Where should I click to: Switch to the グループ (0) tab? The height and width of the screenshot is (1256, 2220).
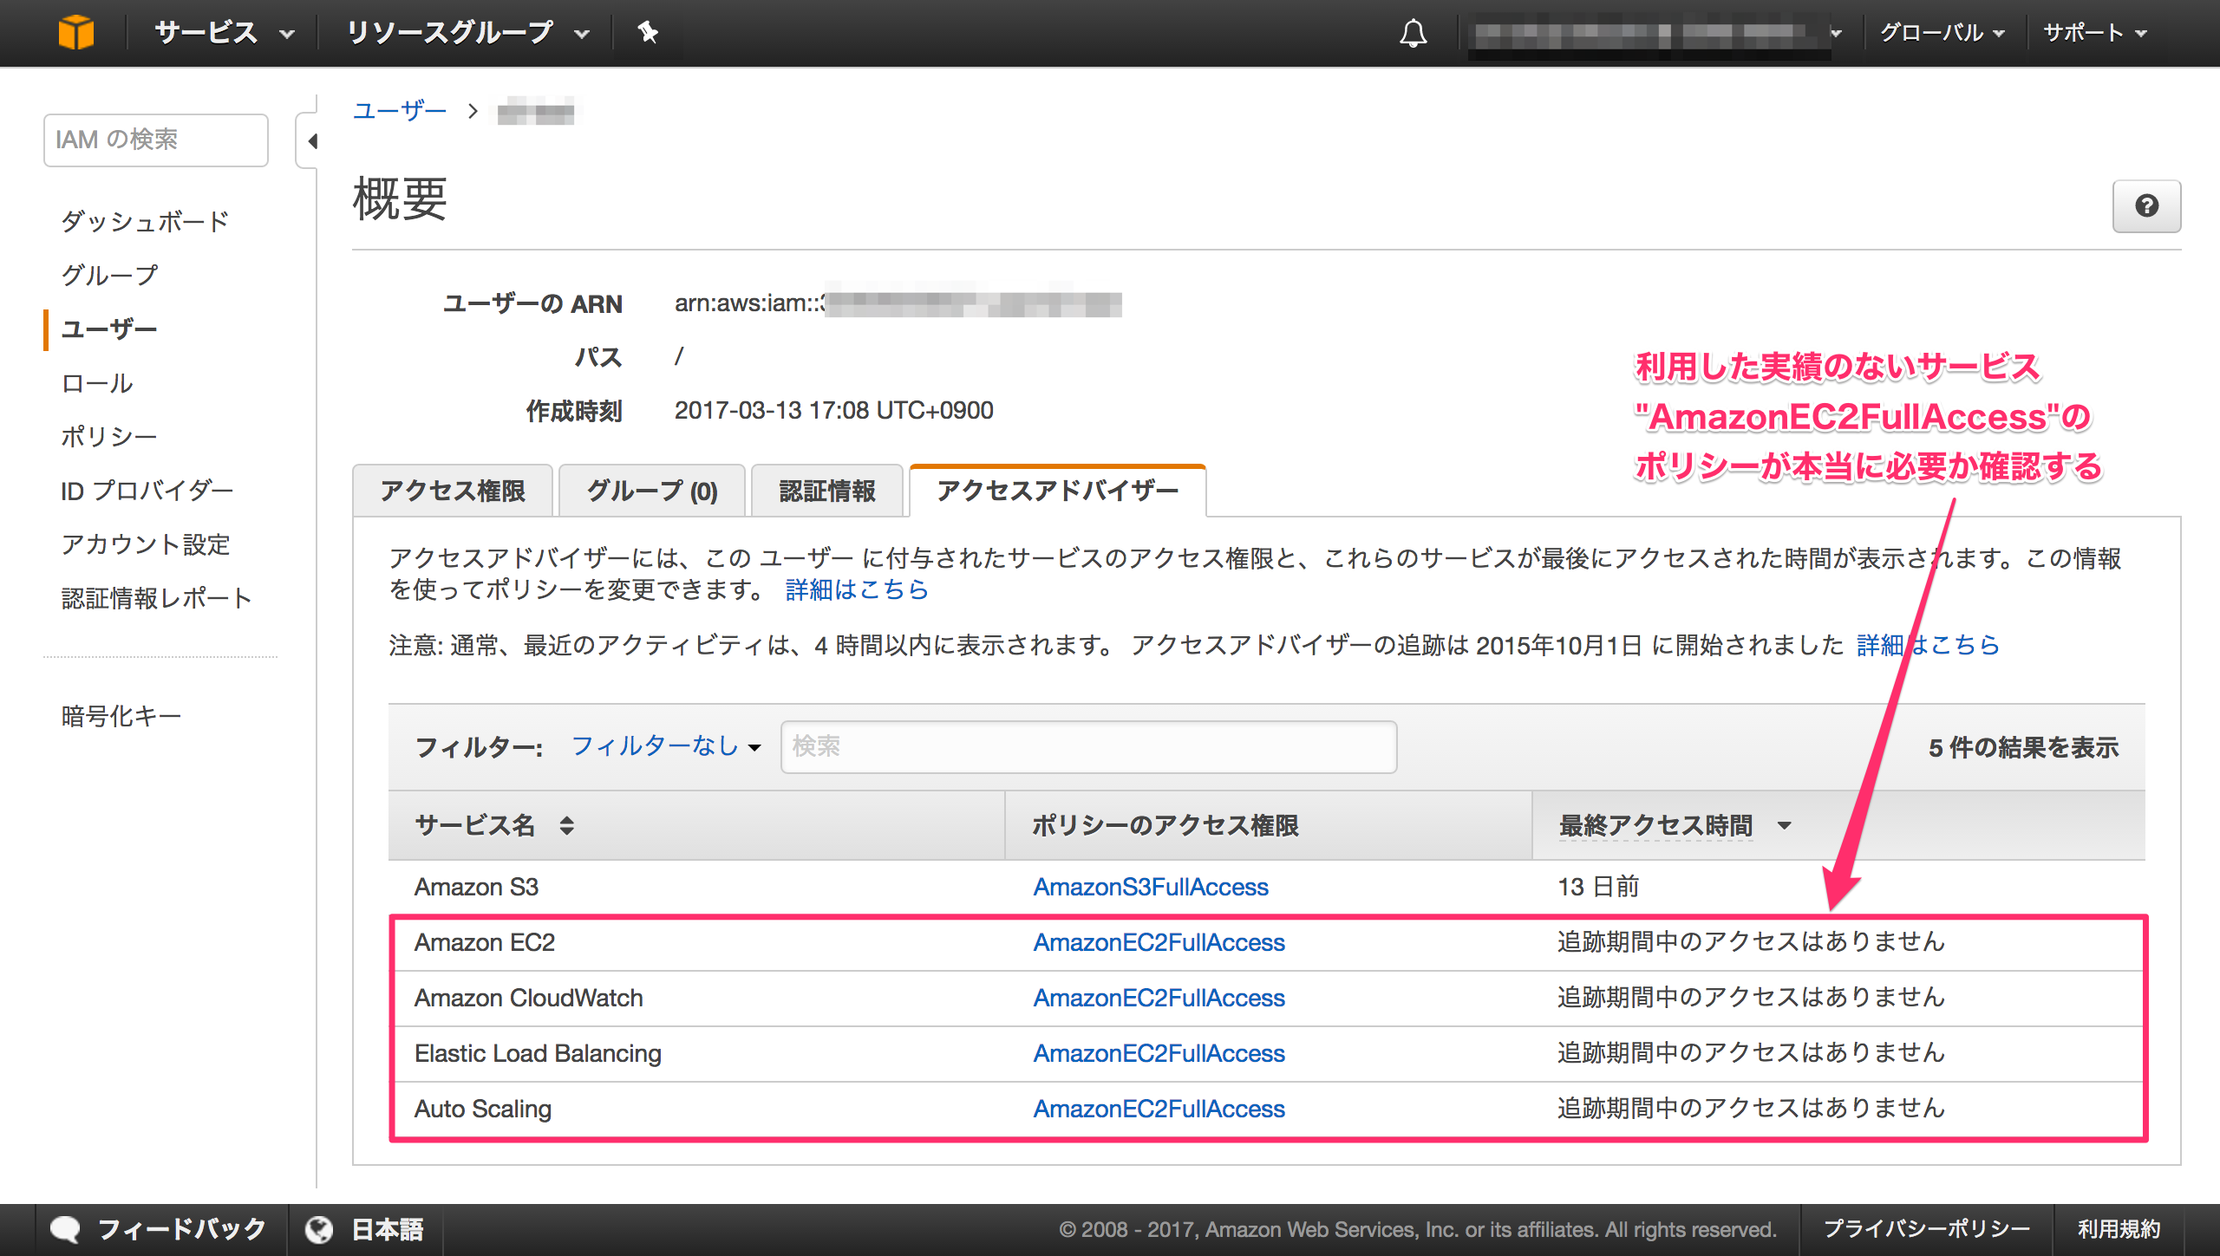point(652,491)
